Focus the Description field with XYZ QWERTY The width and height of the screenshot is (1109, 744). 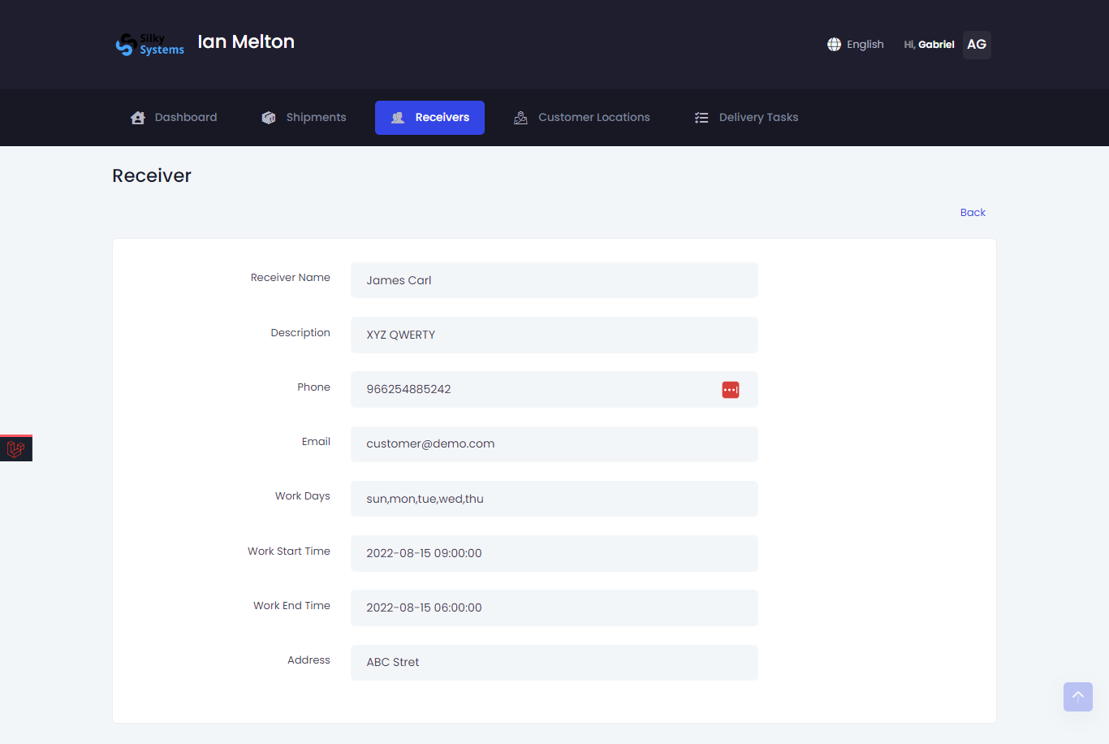554,335
